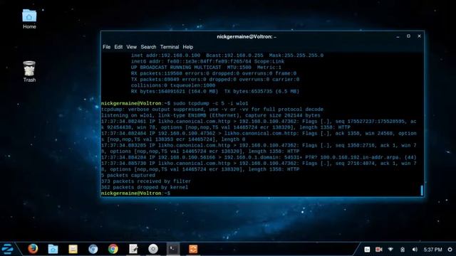The width and height of the screenshot is (456, 256).
Task: Select the Terminal icon in the taskbar
Action: click(173, 249)
